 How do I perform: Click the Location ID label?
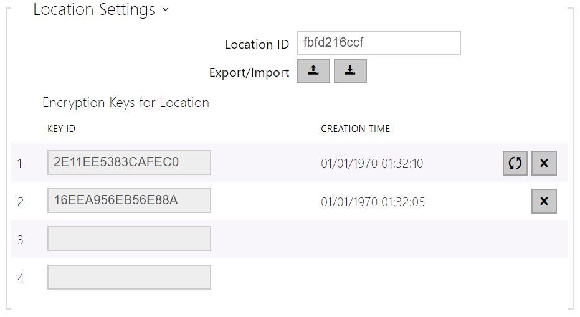pyautogui.click(x=257, y=44)
